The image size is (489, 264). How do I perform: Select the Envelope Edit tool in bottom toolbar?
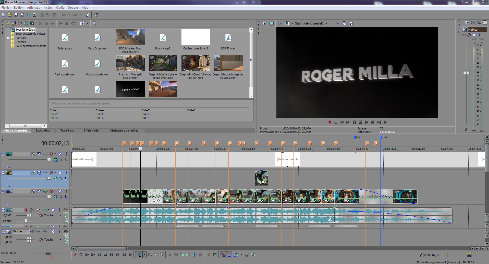pyautogui.click(x=149, y=255)
